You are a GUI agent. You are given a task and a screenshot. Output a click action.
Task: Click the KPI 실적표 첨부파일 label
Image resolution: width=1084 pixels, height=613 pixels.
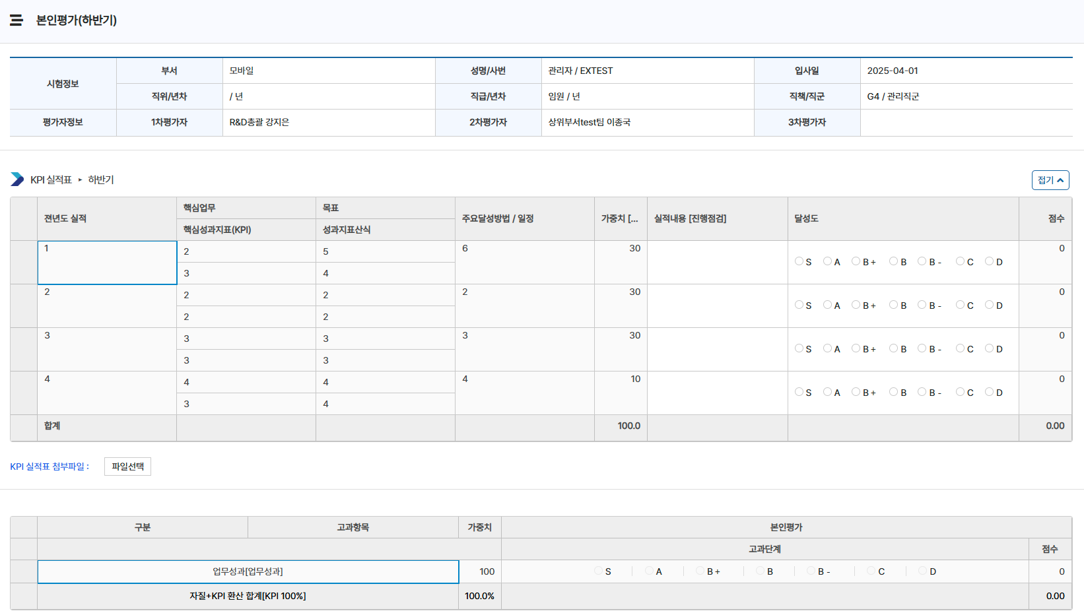pyautogui.click(x=50, y=467)
